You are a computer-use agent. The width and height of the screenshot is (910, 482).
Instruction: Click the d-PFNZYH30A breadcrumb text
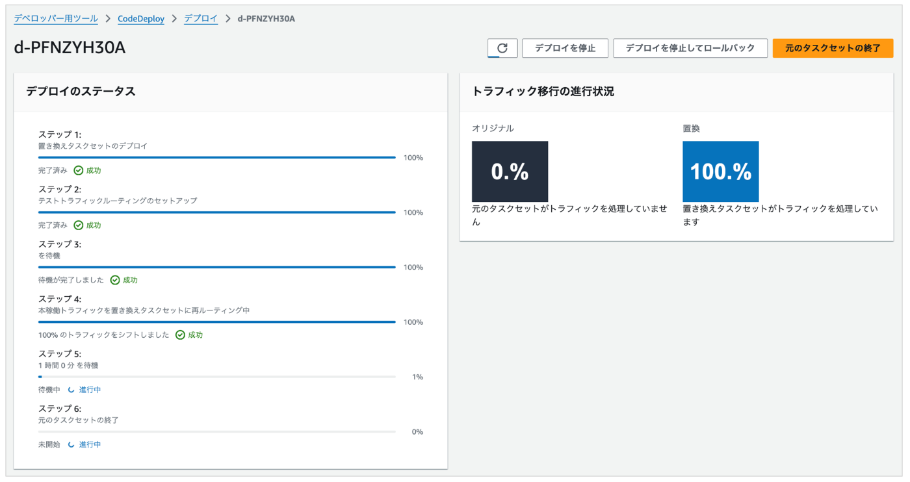266,19
